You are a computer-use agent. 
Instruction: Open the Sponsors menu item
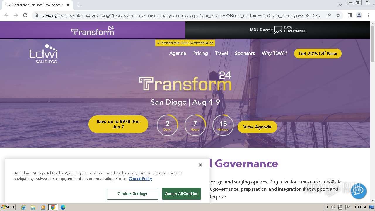[245, 53]
